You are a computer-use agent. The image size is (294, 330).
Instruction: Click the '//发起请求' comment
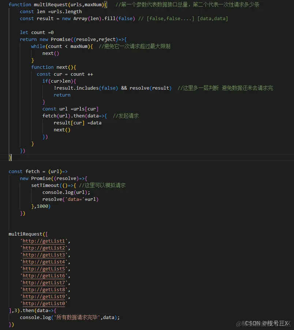point(126,116)
